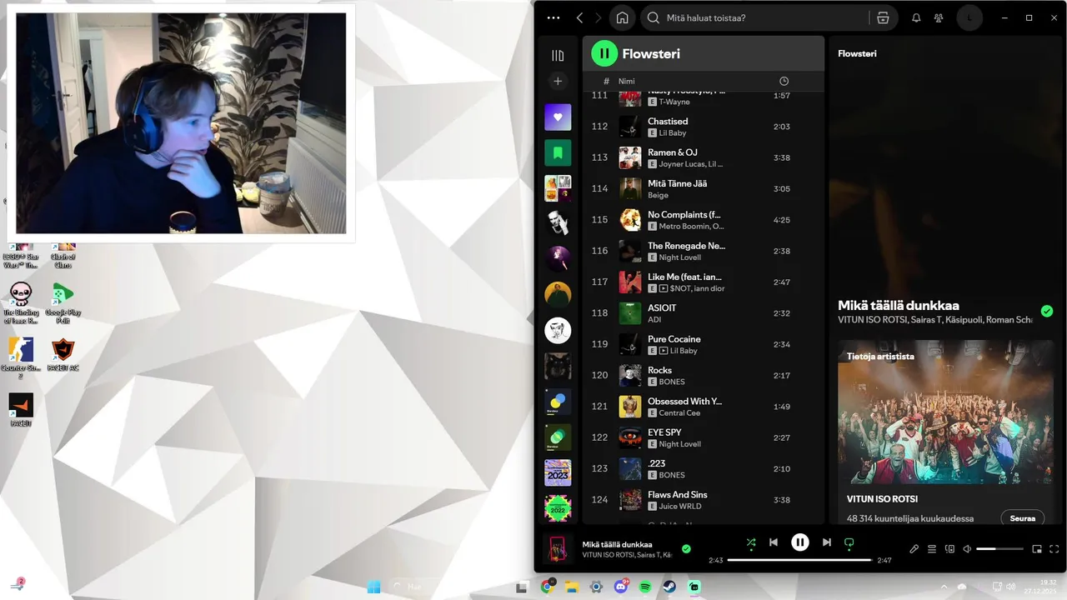Select track 119 Pure Cocaine
This screenshot has height=600, width=1067.
click(703, 344)
